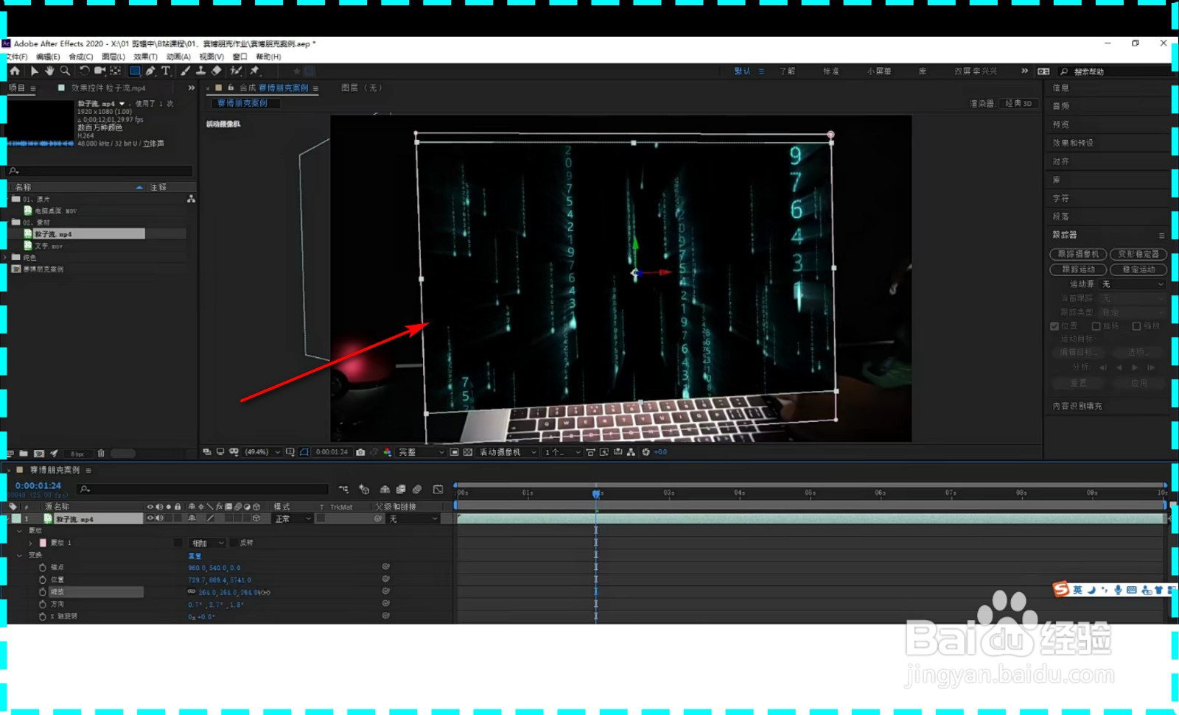Toggle stopwatch for 缩放 property
Viewport: 1179px width, 715px height.
(x=43, y=592)
